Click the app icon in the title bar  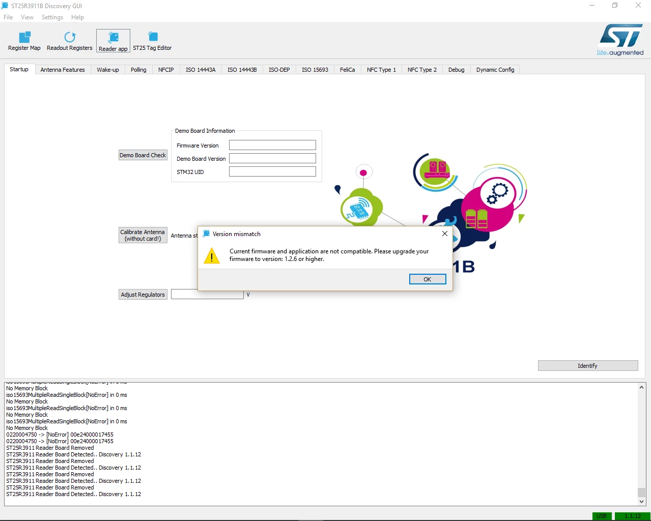tap(5, 6)
